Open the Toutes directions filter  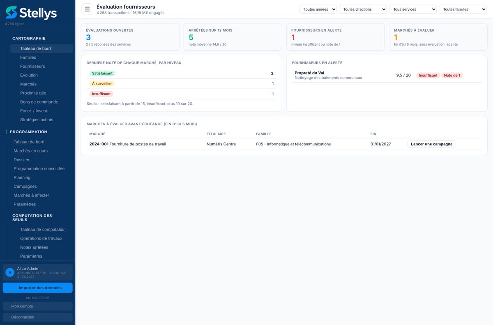click(363, 9)
